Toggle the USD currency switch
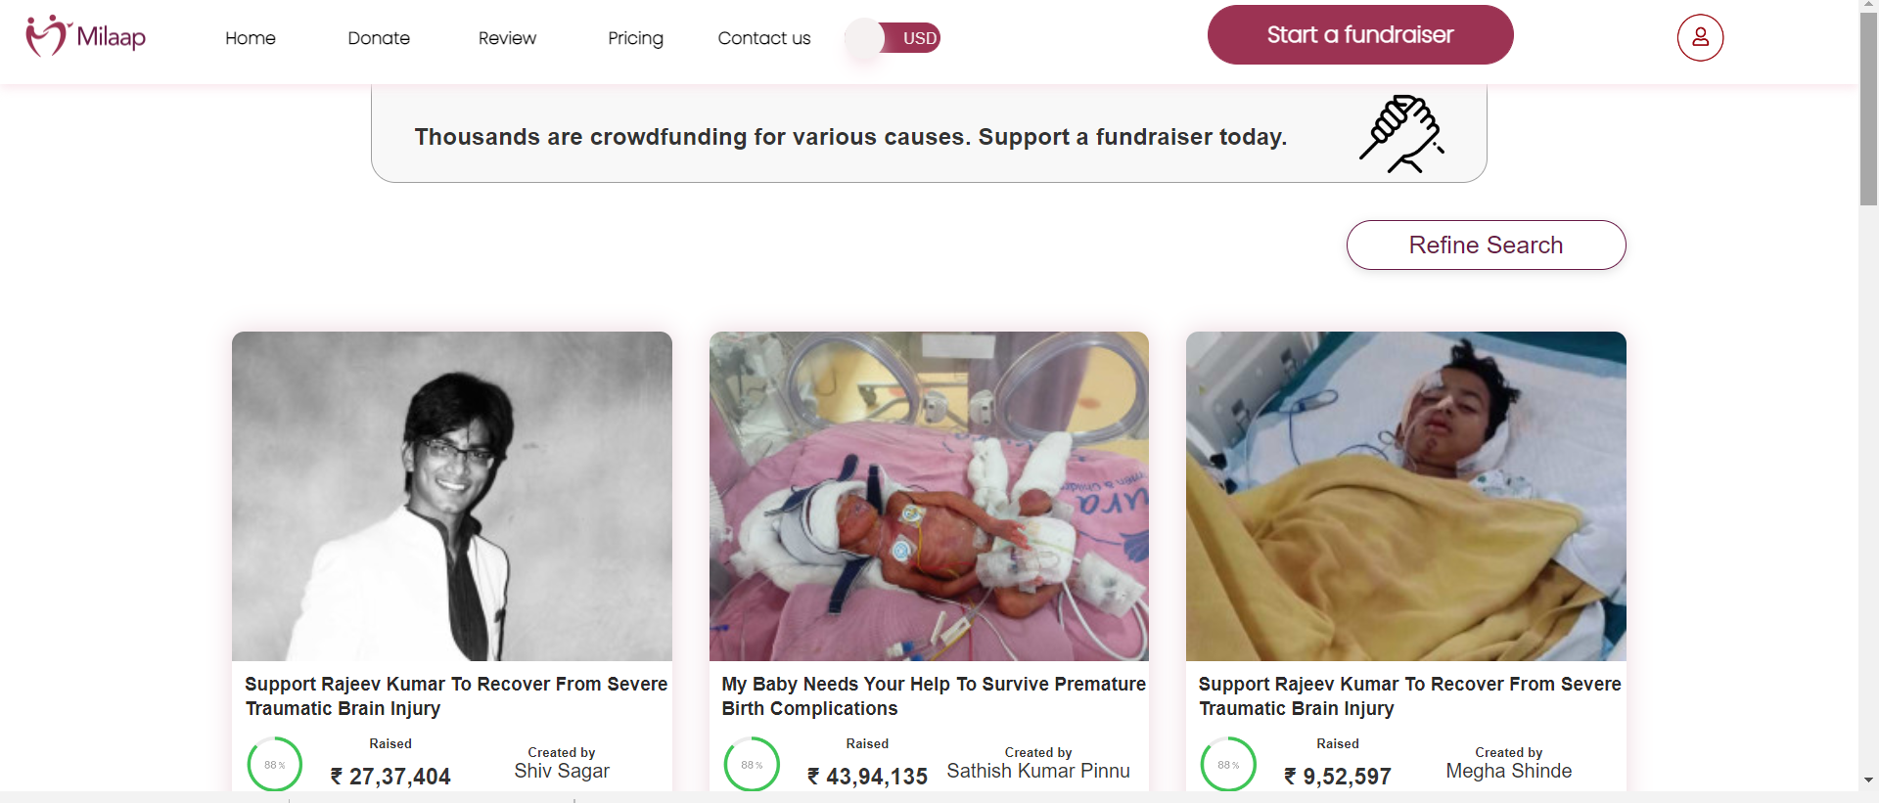The height and width of the screenshot is (803, 1879). (893, 38)
